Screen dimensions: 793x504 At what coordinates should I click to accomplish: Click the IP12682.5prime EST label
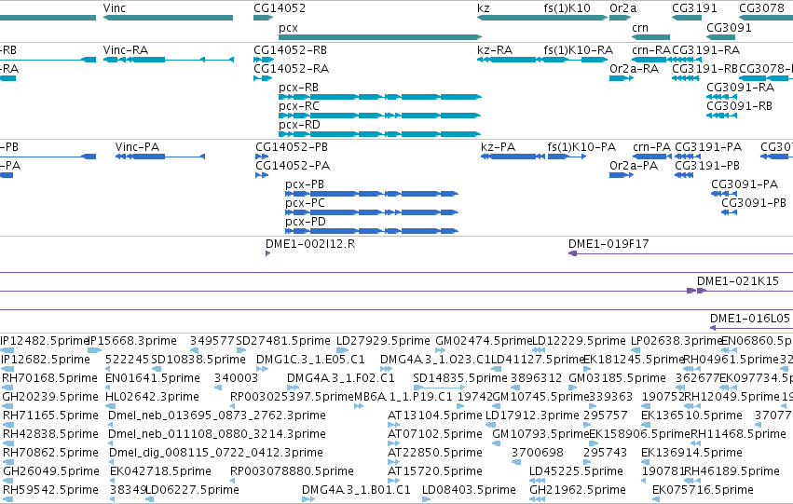click(46, 359)
